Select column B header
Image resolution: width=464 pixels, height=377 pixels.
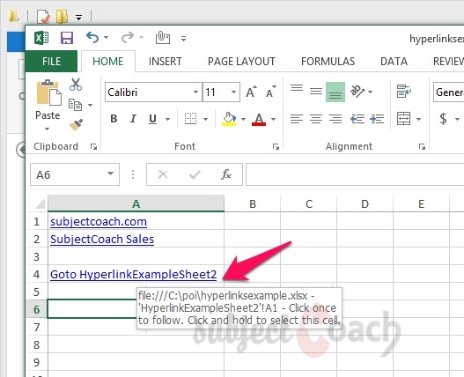253,203
